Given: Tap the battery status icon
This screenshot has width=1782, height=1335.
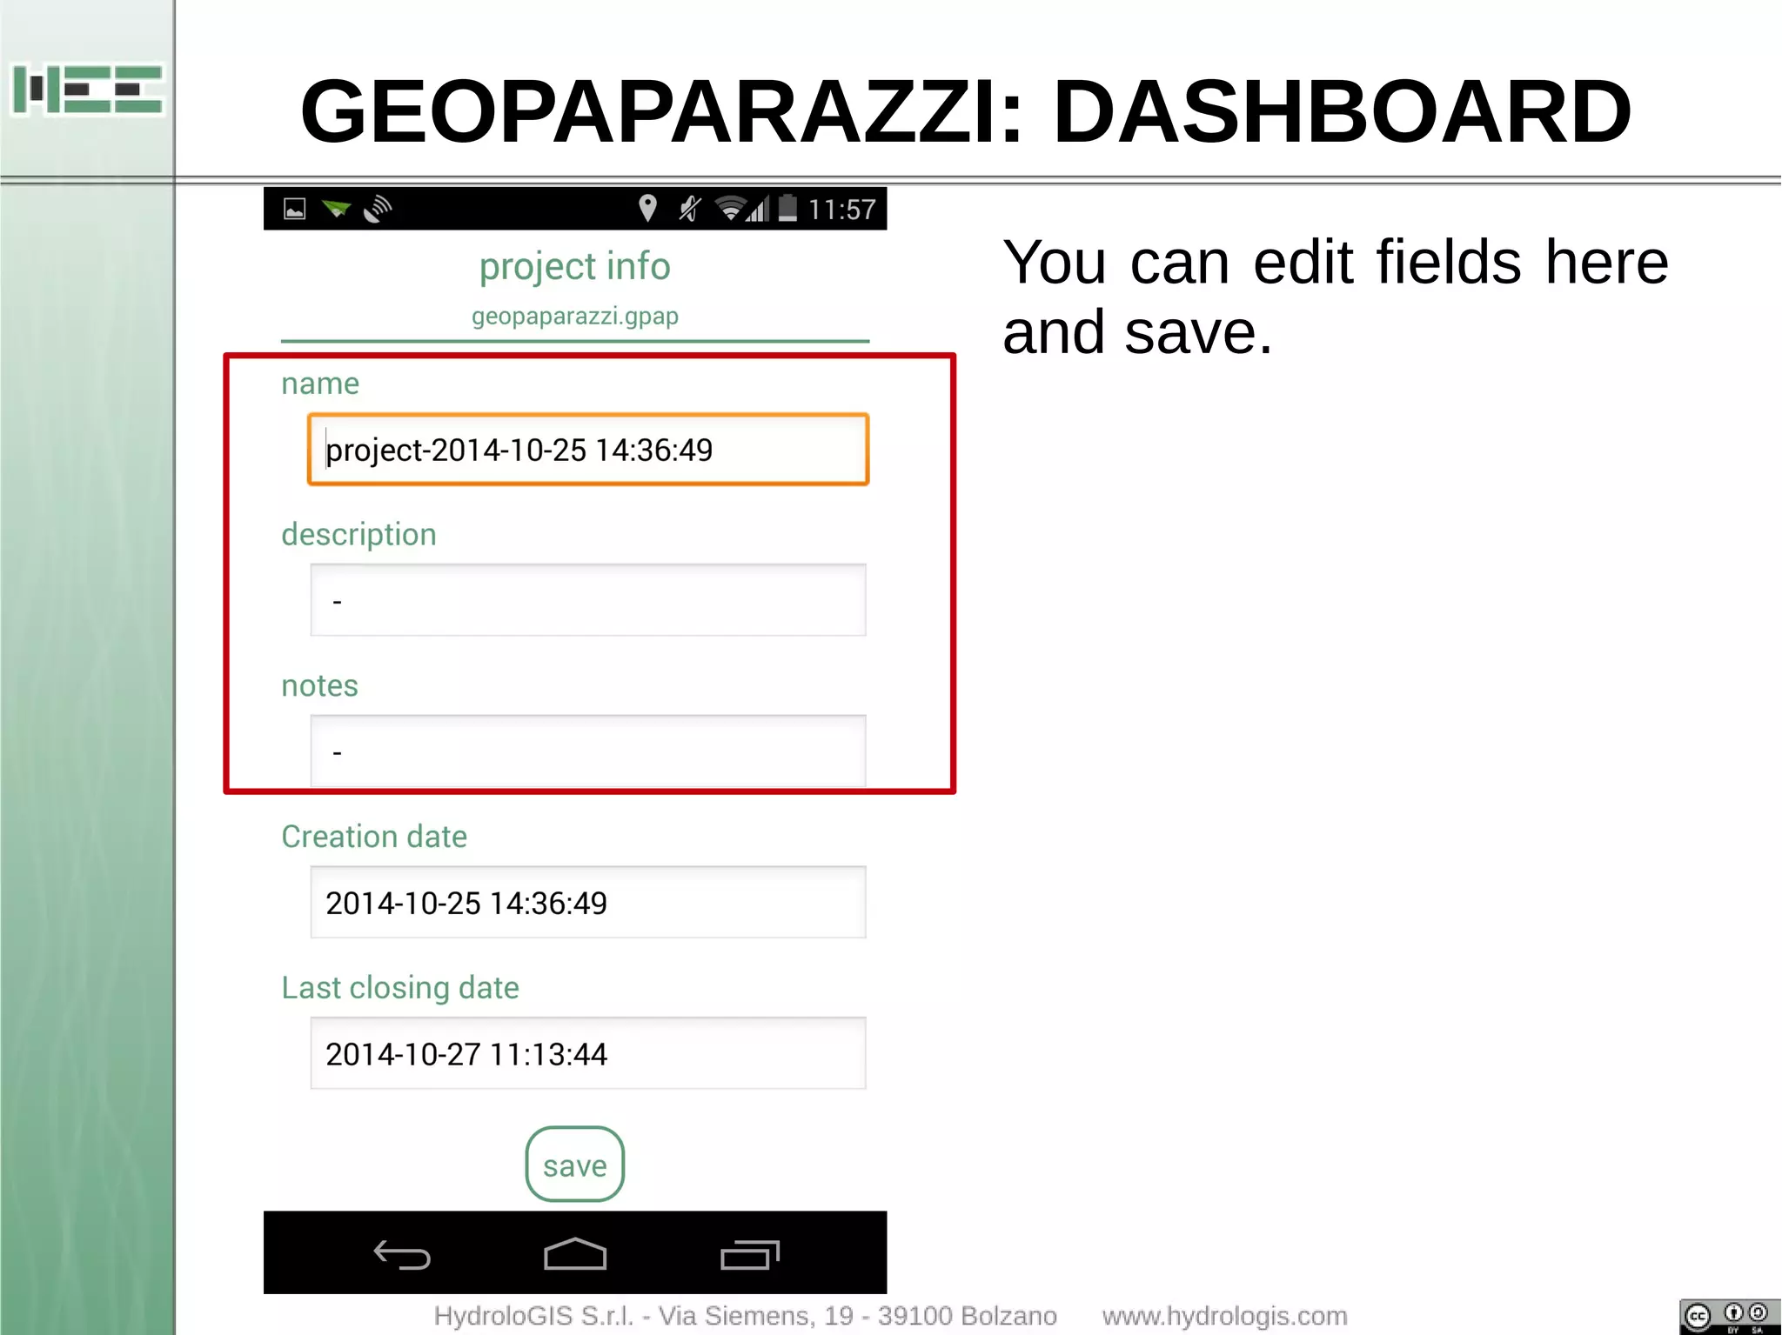Looking at the screenshot, I should coord(787,209).
